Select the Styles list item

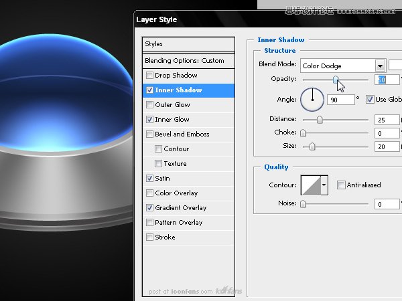tap(188, 44)
